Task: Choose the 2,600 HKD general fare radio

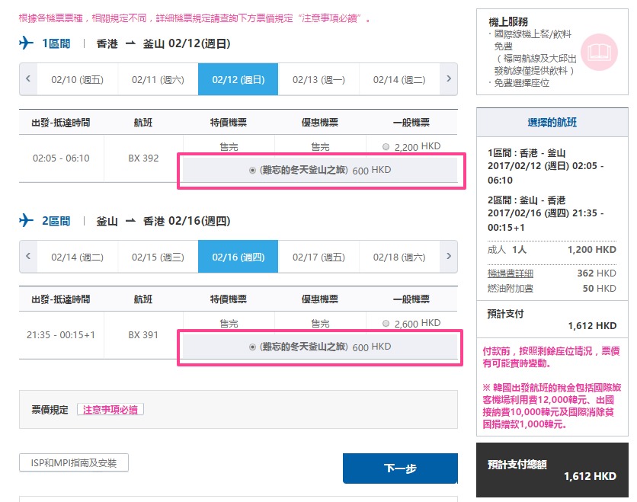Action: [x=386, y=323]
